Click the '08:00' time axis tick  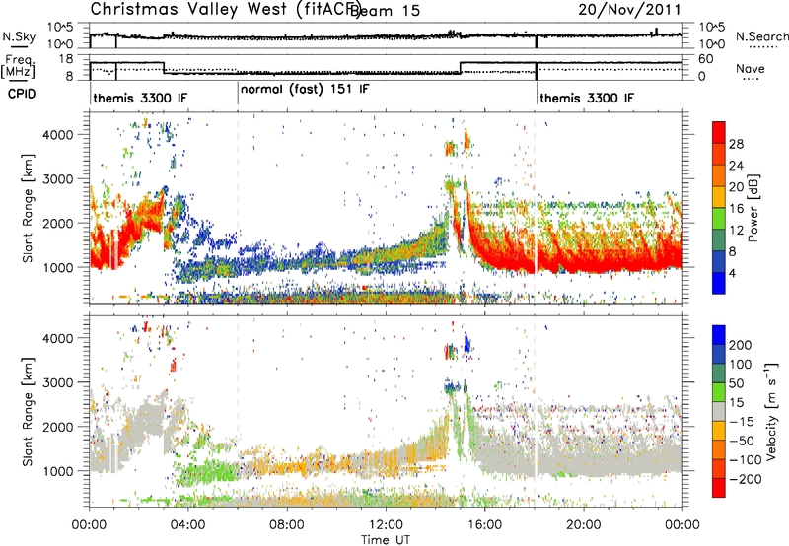(287, 525)
